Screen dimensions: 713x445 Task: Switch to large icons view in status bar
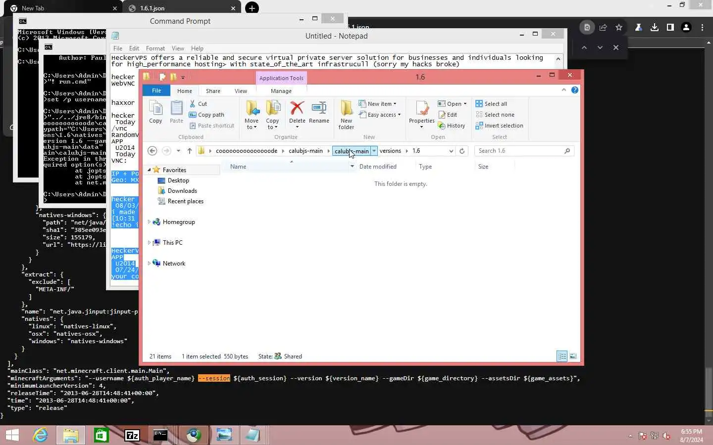pyautogui.click(x=573, y=356)
